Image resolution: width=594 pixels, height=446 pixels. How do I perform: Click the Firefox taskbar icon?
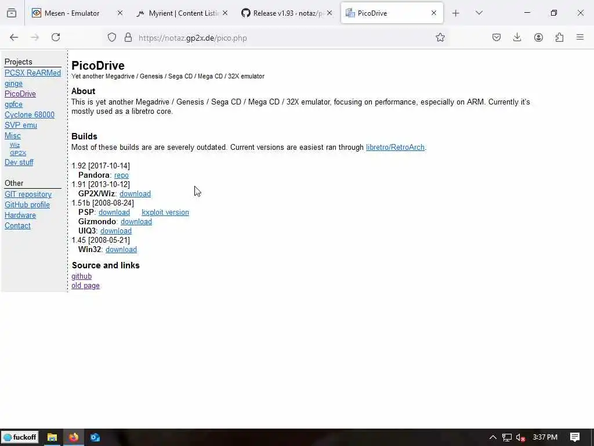pos(74,437)
